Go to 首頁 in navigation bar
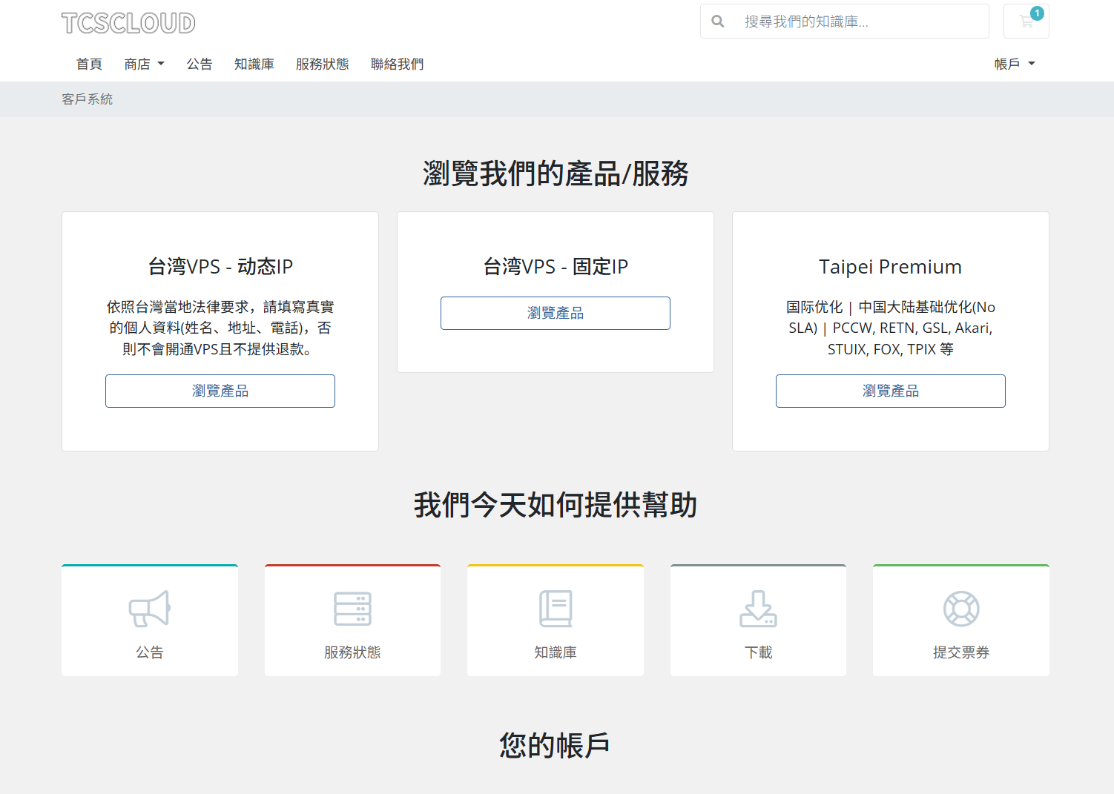 89,64
